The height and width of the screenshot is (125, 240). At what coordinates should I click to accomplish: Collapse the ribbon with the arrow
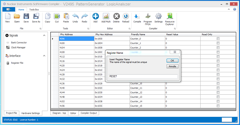[229, 9]
